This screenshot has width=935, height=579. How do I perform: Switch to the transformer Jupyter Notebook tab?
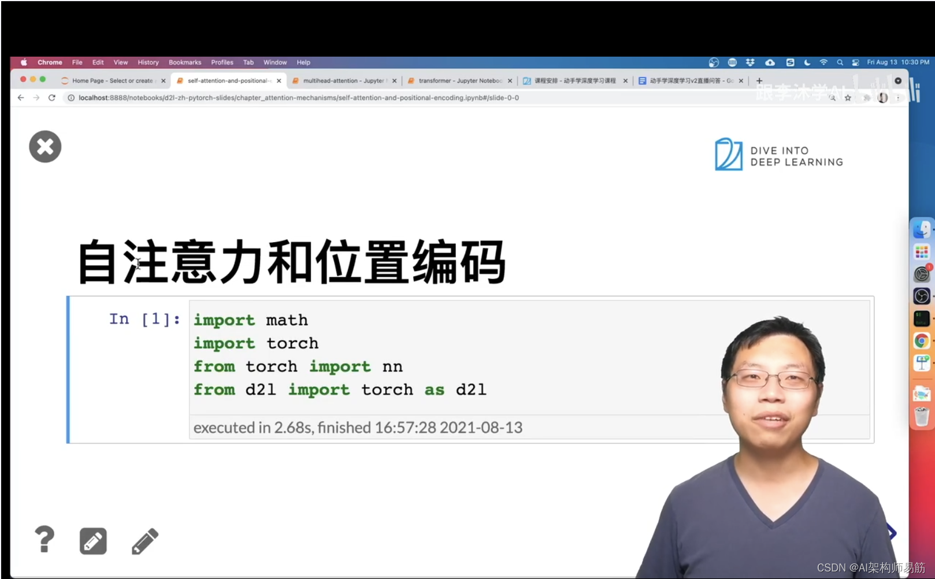click(x=457, y=80)
